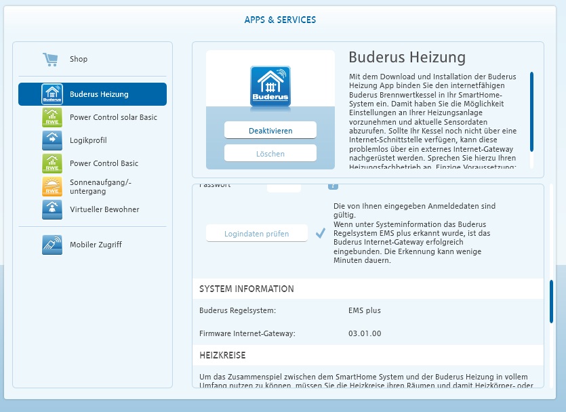
Task: Click the Logikprofil house arrow icon
Action: (52, 140)
